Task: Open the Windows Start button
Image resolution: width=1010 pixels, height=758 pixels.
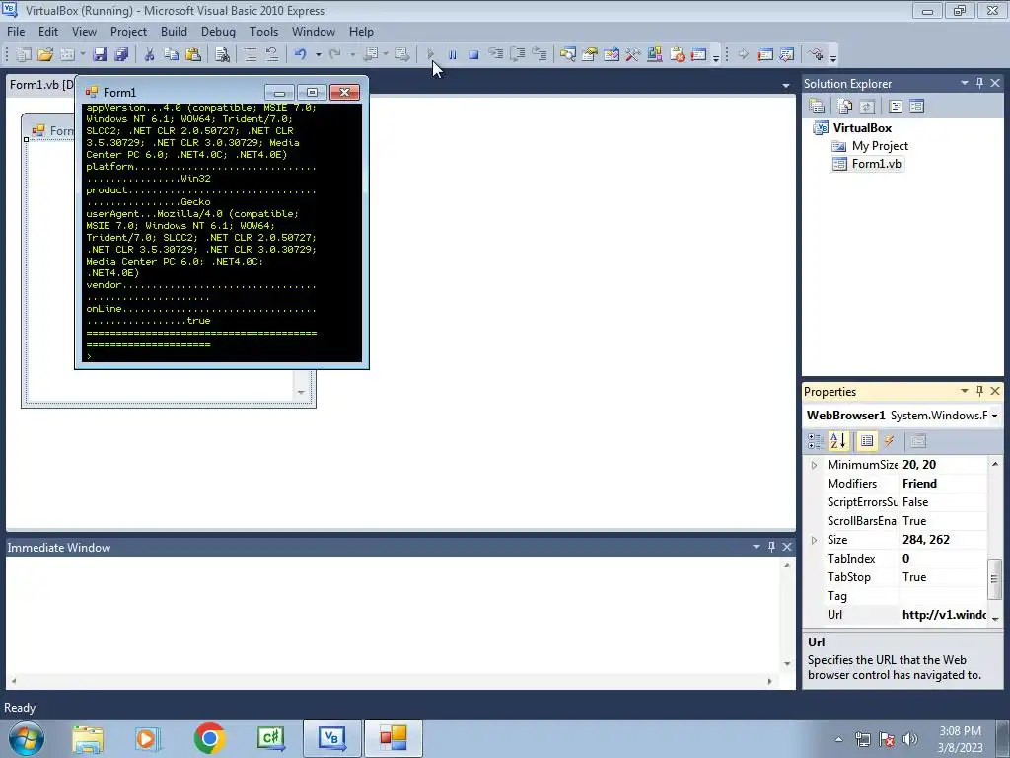Action: pos(27,739)
